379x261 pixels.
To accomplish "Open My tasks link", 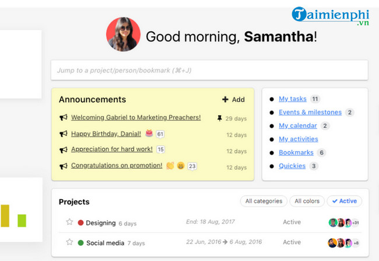I will point(293,99).
